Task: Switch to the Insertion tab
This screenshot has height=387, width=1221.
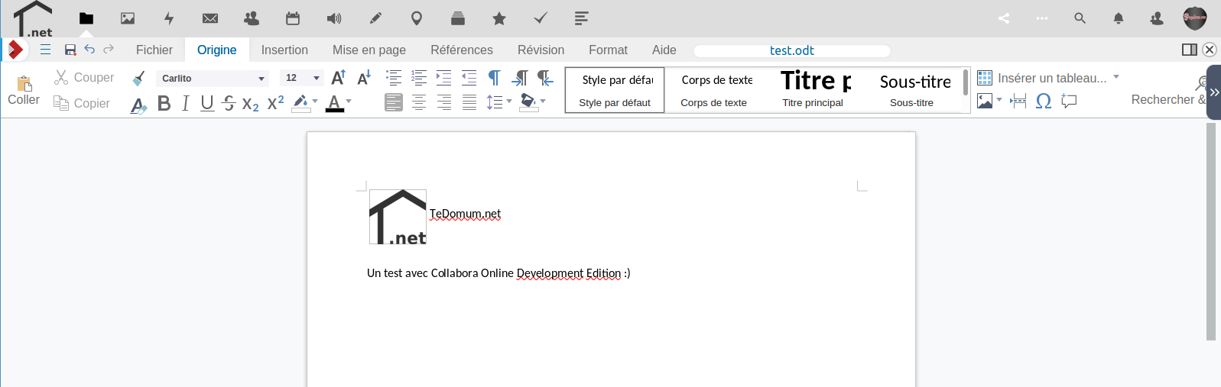Action: click(284, 50)
